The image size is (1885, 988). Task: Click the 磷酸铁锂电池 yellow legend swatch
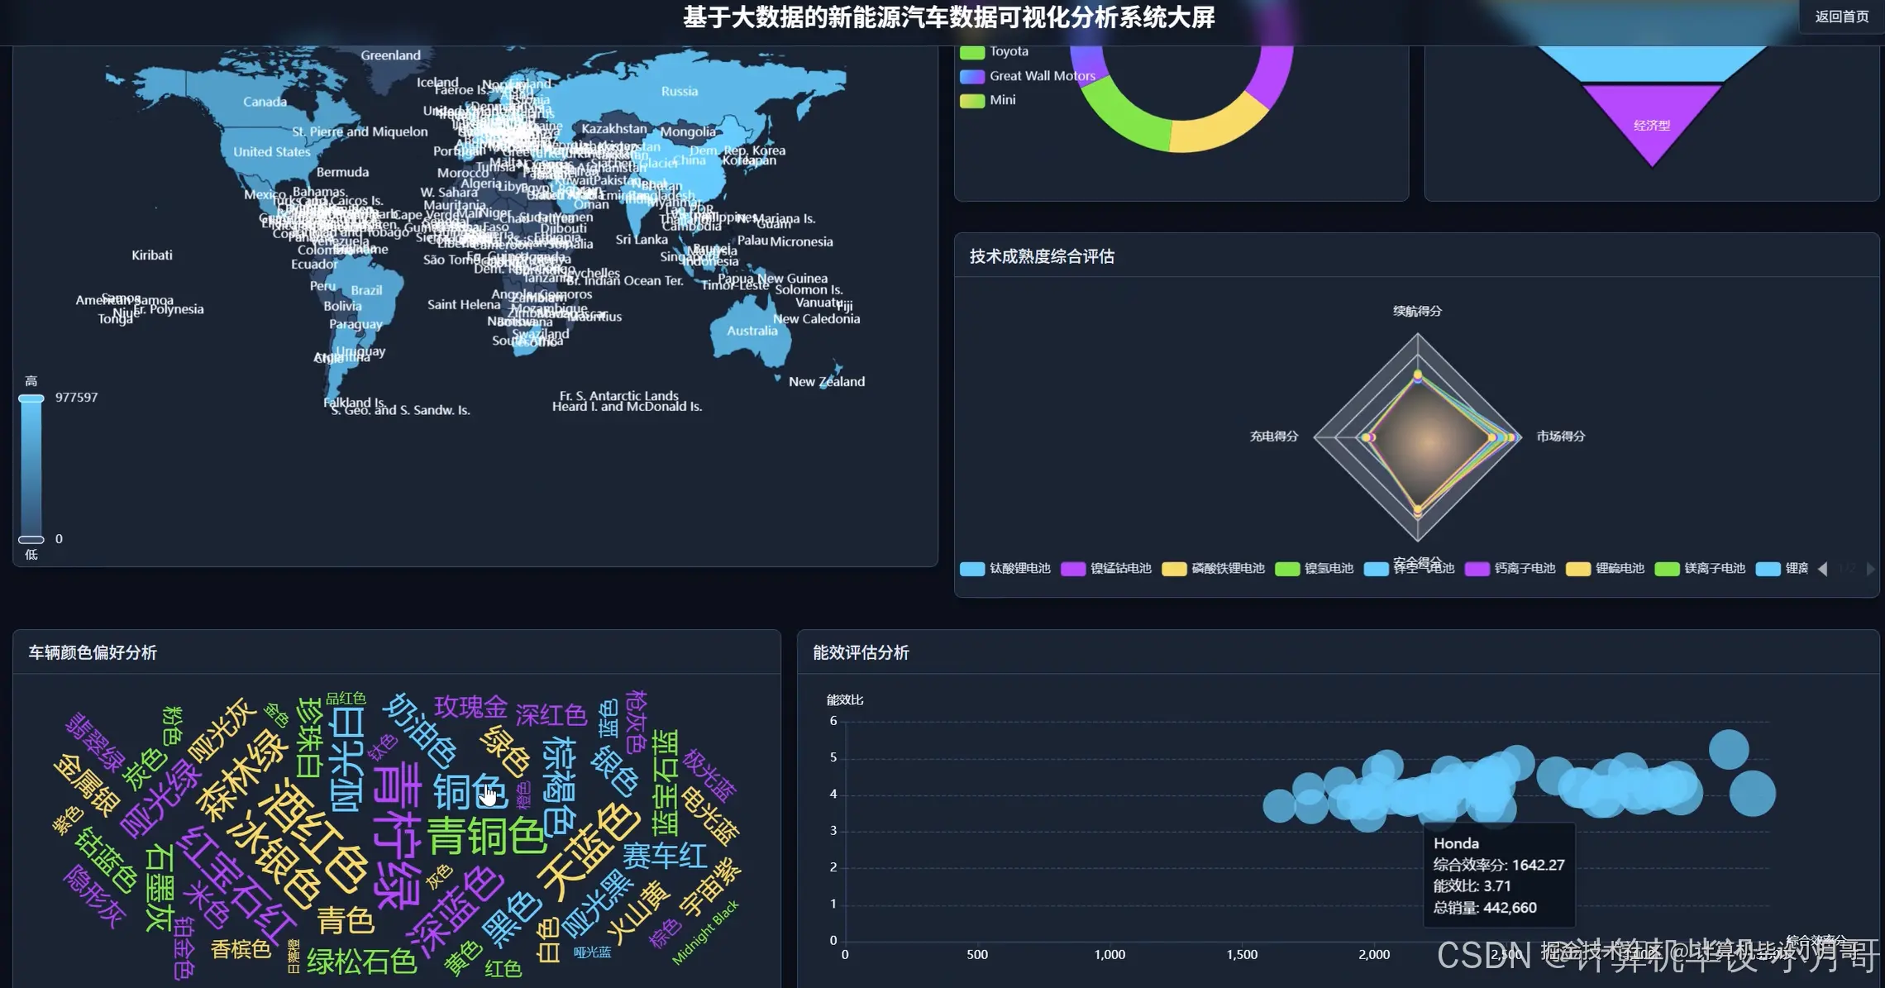click(x=1174, y=569)
